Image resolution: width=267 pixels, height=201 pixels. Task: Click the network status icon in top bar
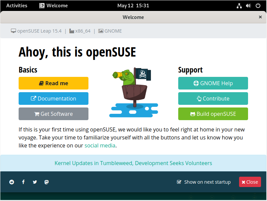[x=239, y=6]
